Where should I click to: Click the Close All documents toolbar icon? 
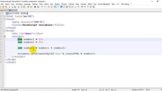pos(12,7)
